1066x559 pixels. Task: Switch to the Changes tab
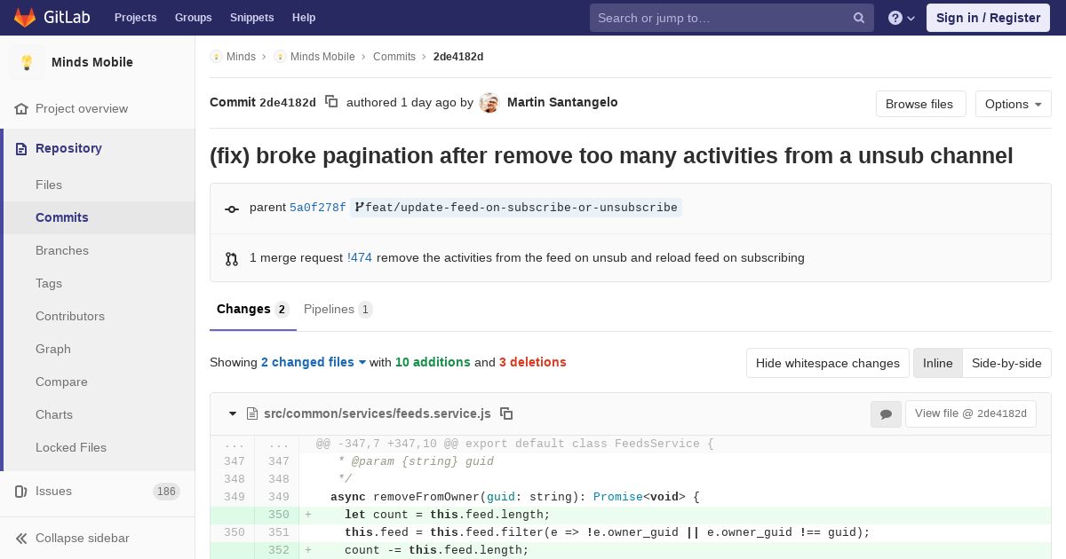(253, 310)
